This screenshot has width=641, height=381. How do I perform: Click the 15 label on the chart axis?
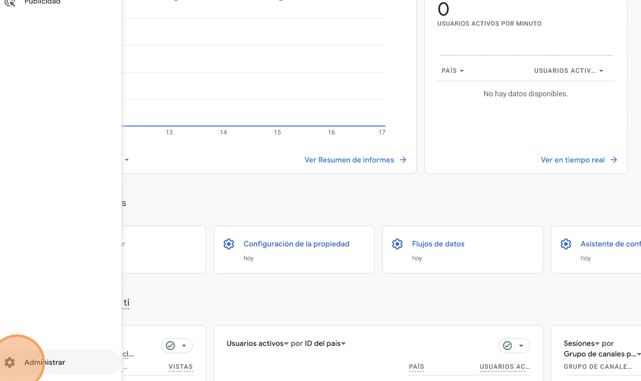[277, 132]
